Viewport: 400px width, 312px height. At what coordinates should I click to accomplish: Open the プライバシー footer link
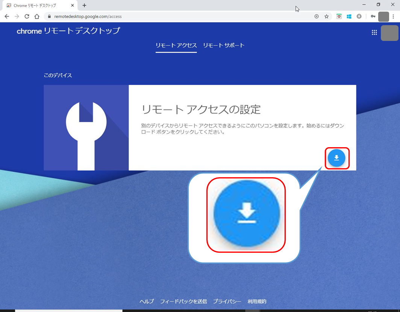[227, 301]
